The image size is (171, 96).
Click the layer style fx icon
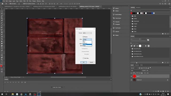pyautogui.click(x=156, y=91)
